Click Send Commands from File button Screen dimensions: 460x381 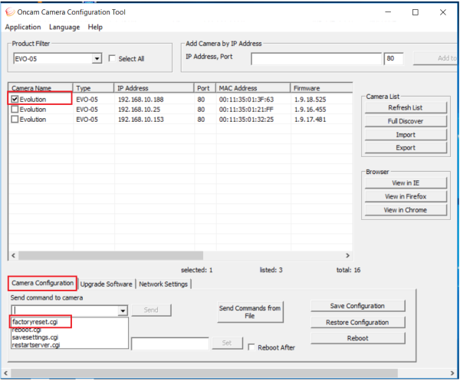click(x=250, y=312)
